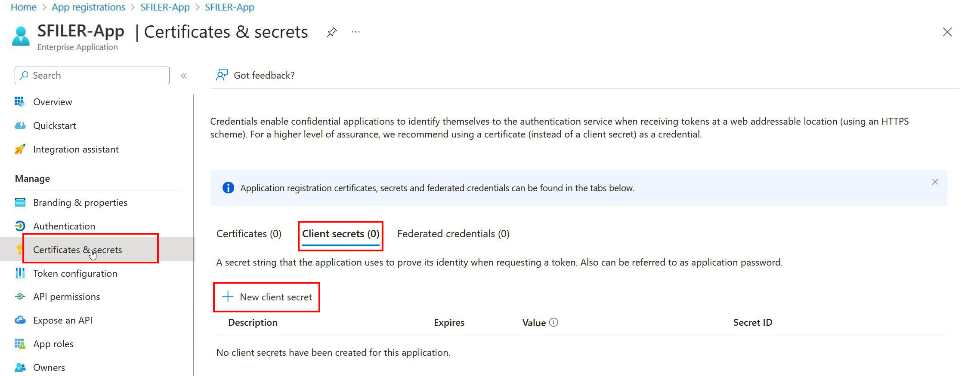The height and width of the screenshot is (376, 974).
Task: Switch to Client secrets (0) tab
Action: (x=340, y=234)
